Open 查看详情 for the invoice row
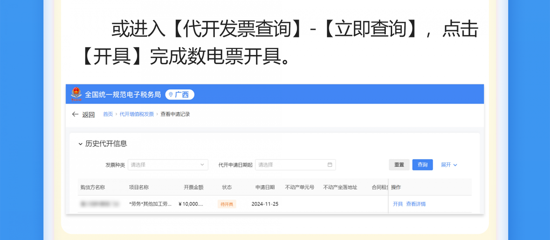This screenshot has width=550, height=240. 416,204
